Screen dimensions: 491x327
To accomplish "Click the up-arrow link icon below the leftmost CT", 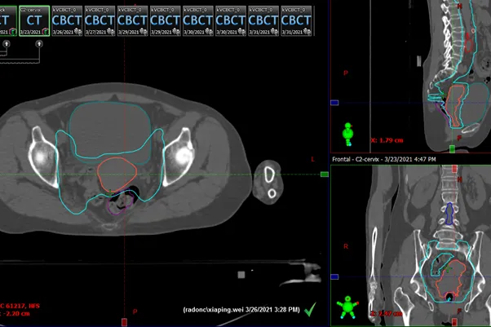I will (7, 44).
